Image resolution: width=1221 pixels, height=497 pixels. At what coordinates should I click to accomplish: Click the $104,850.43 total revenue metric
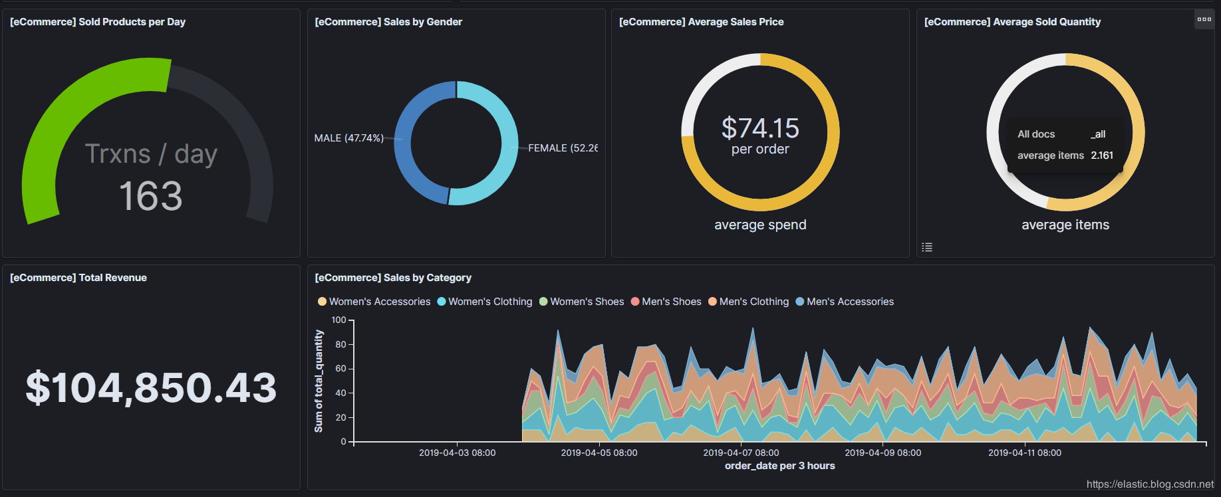pos(151,387)
